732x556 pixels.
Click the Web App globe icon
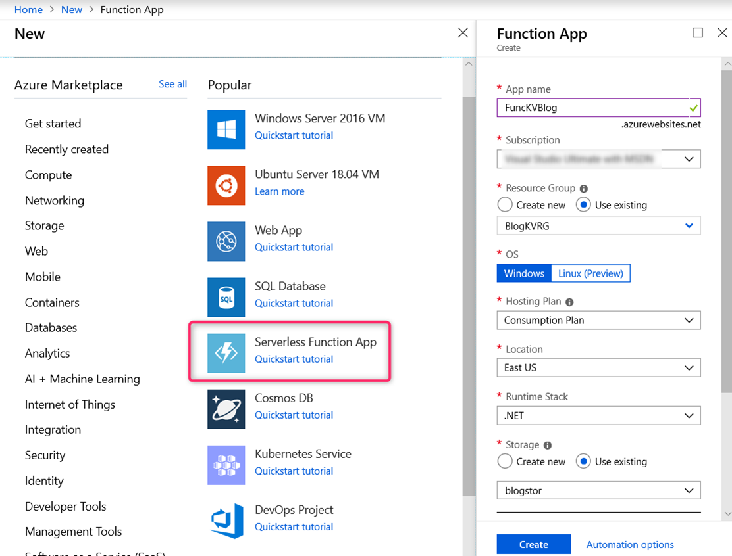(x=226, y=241)
